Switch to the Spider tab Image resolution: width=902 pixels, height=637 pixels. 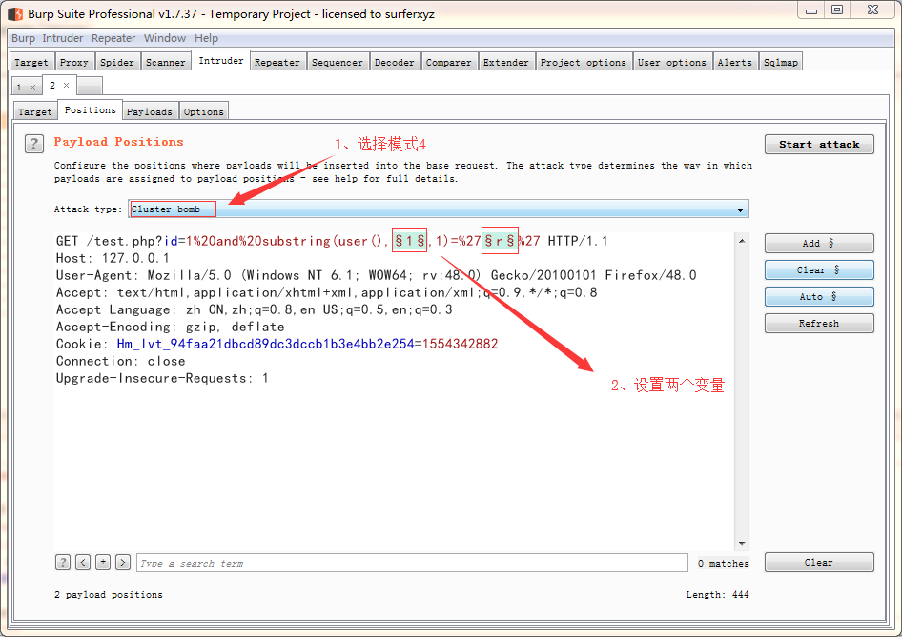click(116, 62)
